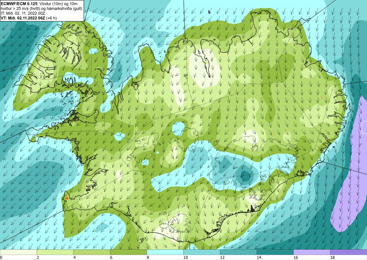This screenshot has height=260, width=367.
Task: Click the legend label '18'
Action: [332, 257]
